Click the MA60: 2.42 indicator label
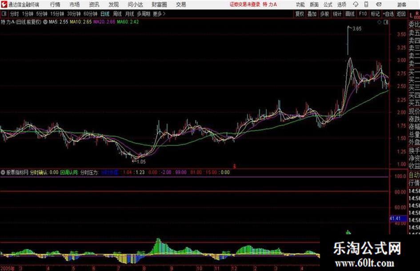This screenshot has width=420, height=271. [128, 22]
